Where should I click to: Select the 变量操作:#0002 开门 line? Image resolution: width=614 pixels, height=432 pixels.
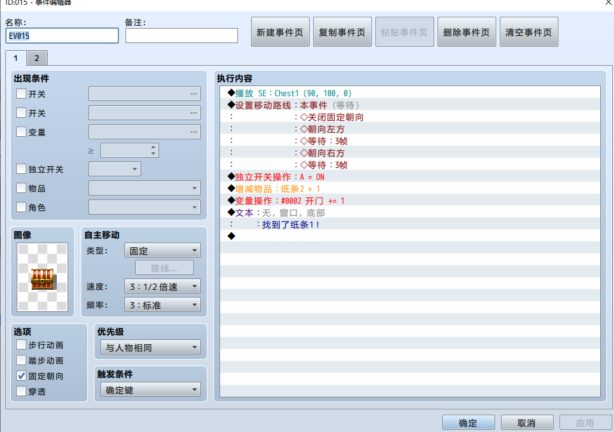tap(410, 201)
